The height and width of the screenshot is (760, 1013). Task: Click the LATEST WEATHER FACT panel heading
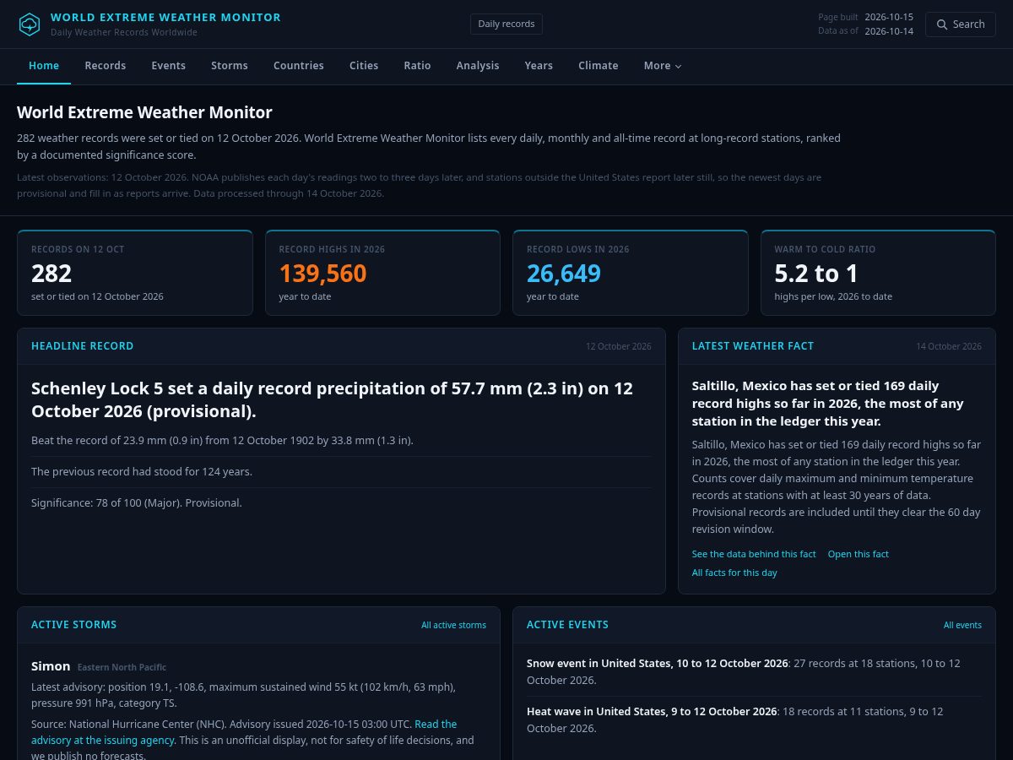[753, 346]
